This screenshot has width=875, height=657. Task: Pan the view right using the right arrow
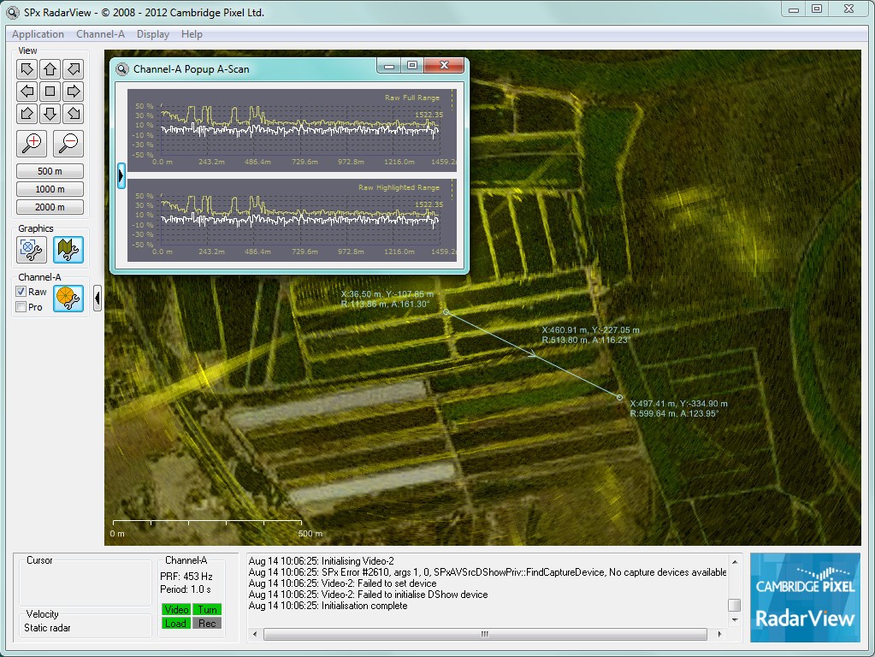tap(72, 92)
